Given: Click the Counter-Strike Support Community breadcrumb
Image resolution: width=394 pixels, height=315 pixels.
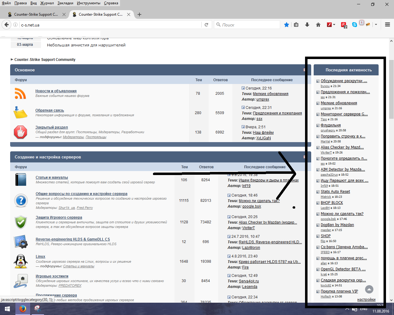Looking at the screenshot, I should (45, 60).
